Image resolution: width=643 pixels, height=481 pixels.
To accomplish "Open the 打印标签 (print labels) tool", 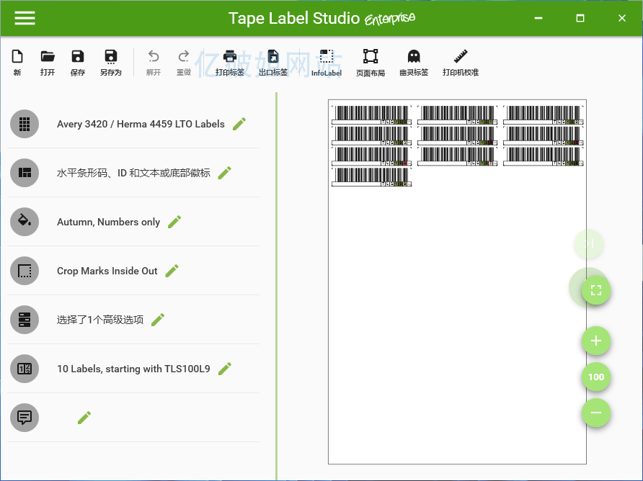I will pos(230,62).
